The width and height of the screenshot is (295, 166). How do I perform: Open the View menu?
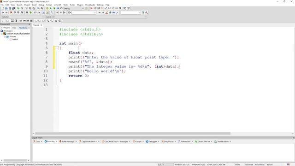click(13, 5)
